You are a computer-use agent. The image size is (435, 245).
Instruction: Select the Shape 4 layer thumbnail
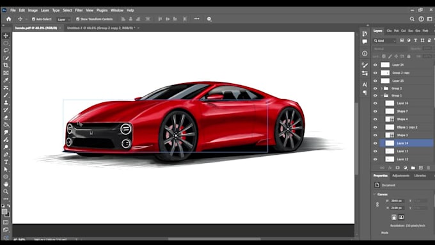(x=390, y=119)
